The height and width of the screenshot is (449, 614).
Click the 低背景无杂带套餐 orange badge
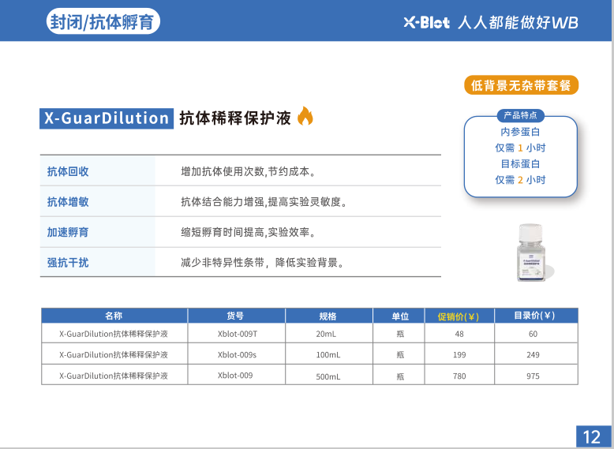521,85
